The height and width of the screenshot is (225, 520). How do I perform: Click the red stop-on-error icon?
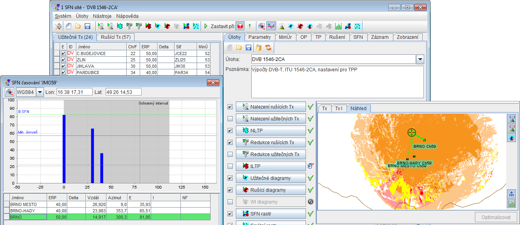pos(240,26)
